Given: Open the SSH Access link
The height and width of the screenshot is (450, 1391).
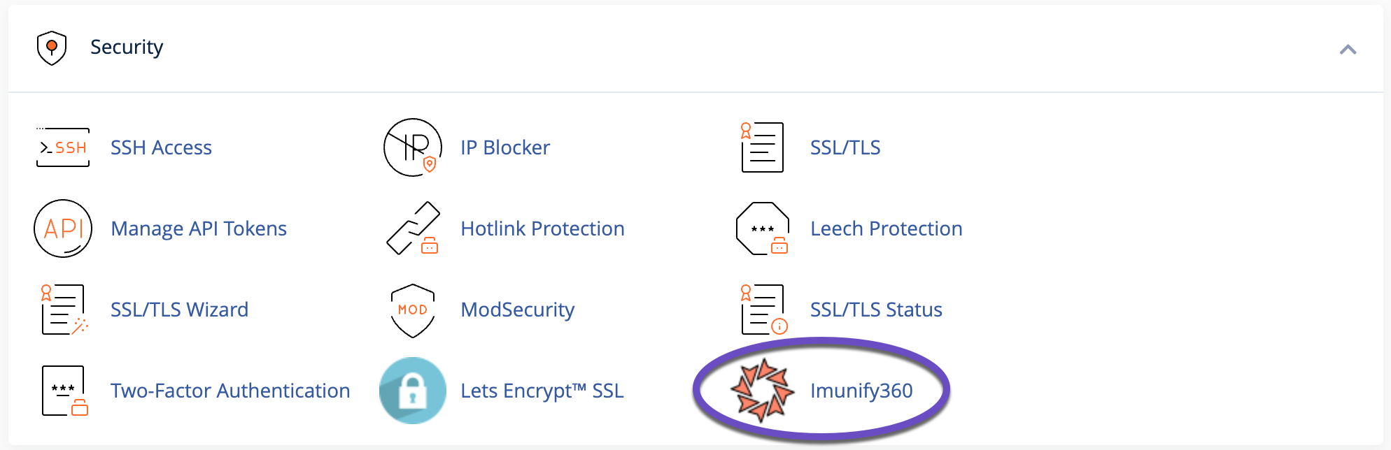Looking at the screenshot, I should 161,147.
